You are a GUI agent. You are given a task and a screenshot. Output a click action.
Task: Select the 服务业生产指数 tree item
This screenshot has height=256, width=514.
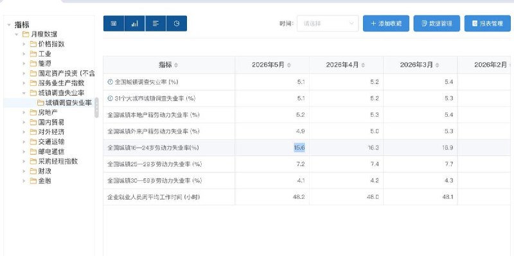click(61, 83)
